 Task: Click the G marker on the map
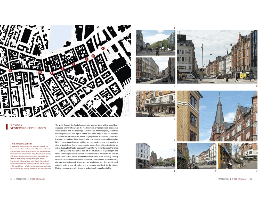40,72
